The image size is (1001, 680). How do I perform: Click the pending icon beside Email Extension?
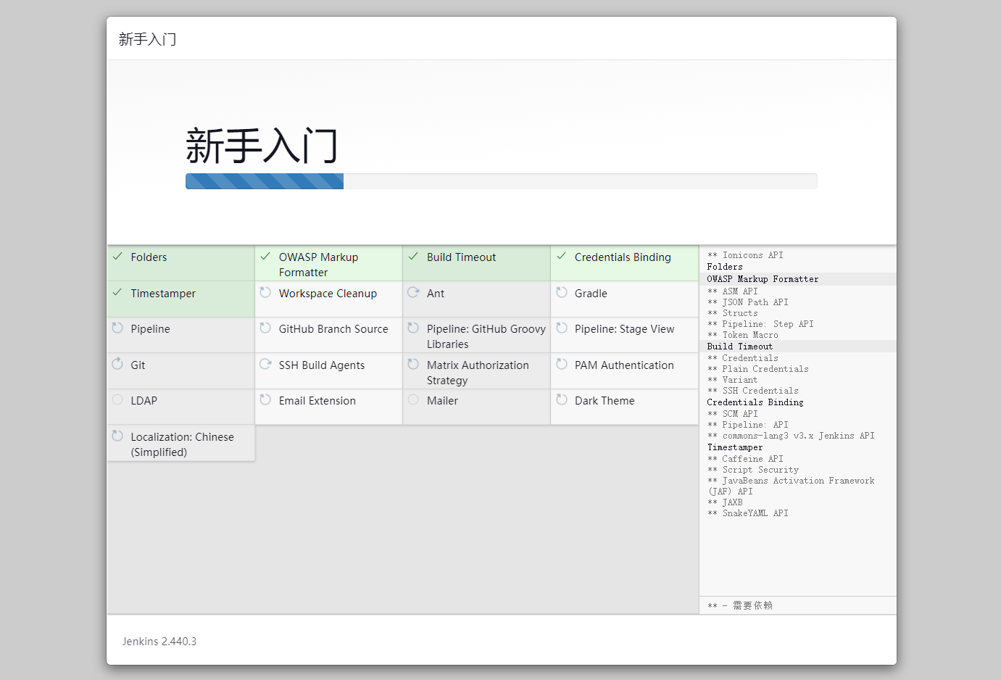(265, 399)
